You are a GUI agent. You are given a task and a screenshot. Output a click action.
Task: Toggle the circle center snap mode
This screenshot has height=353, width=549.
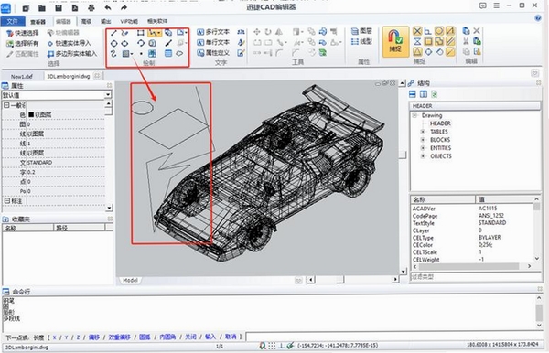439,31
